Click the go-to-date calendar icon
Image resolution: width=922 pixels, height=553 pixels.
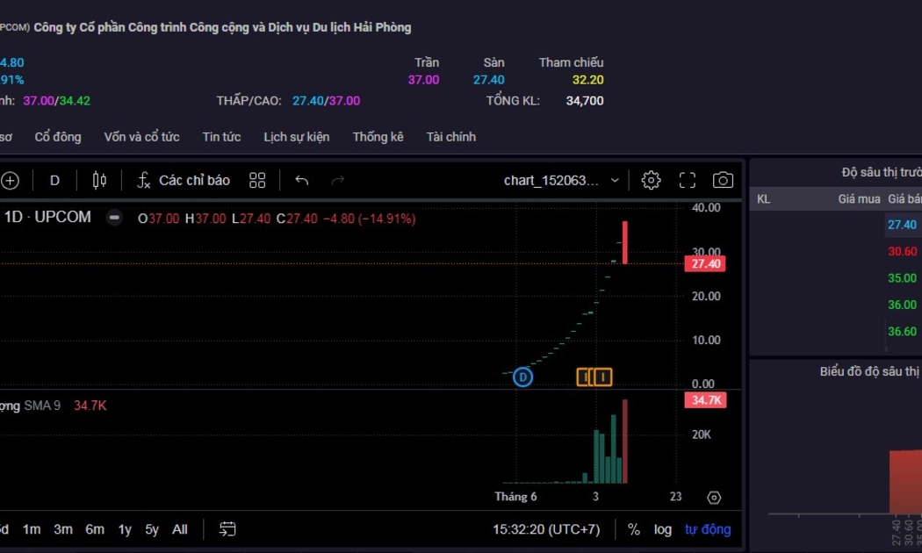pyautogui.click(x=227, y=529)
